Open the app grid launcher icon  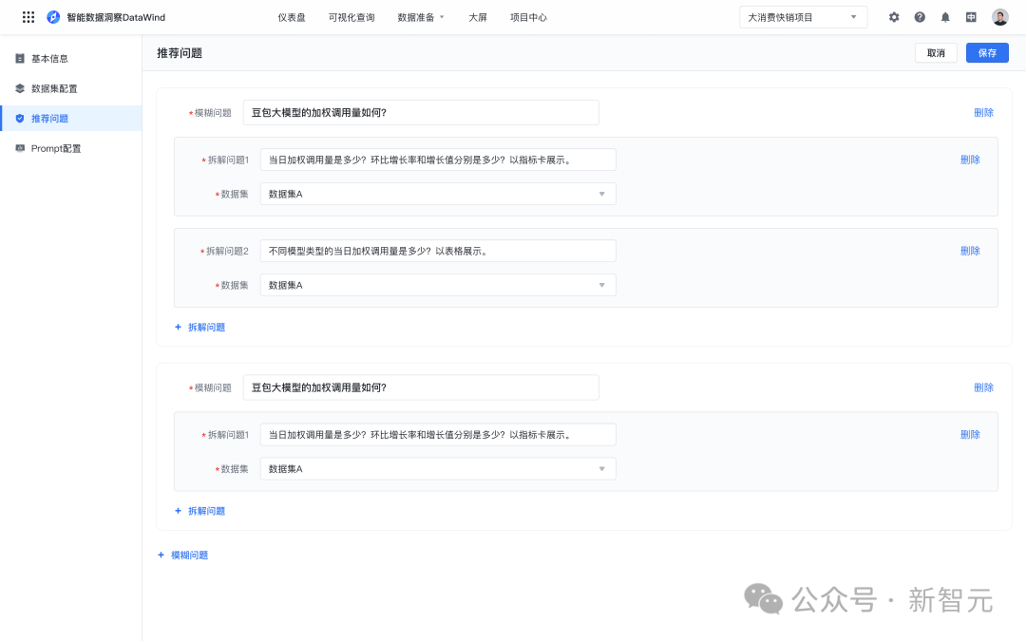(28, 17)
